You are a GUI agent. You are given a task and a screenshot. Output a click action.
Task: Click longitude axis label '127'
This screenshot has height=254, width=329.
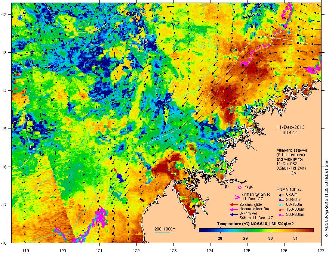point(321,250)
